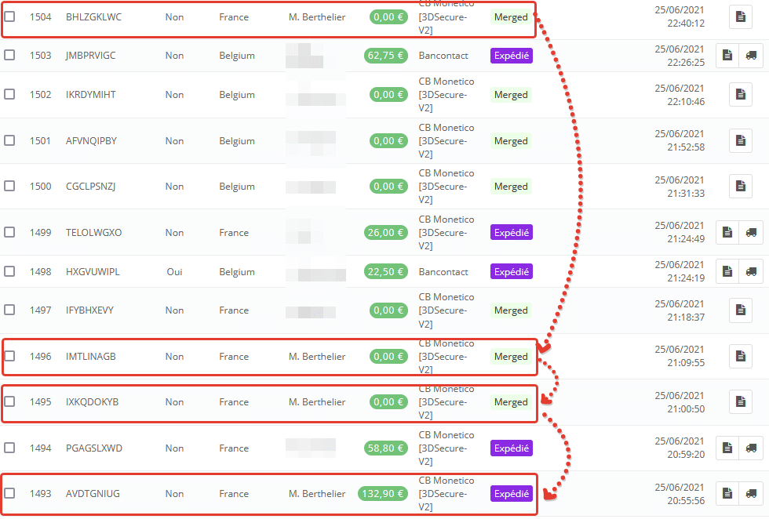This screenshot has height=519, width=769.
Task: Click order reference CGCLPSNZJ
Action: click(x=91, y=187)
